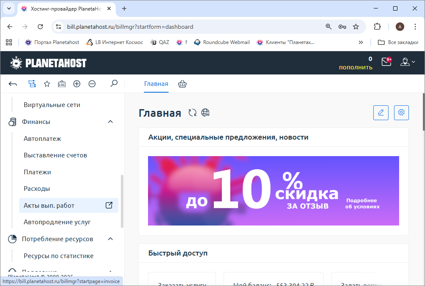Click the menu tree structure icon
The width and height of the screenshot is (425, 286).
(32, 84)
